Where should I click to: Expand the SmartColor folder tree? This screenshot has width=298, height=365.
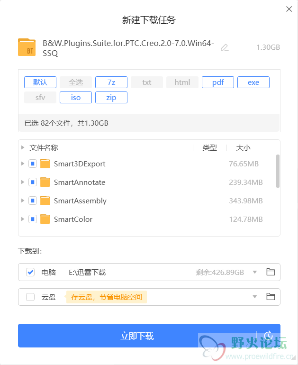[x=23, y=219]
